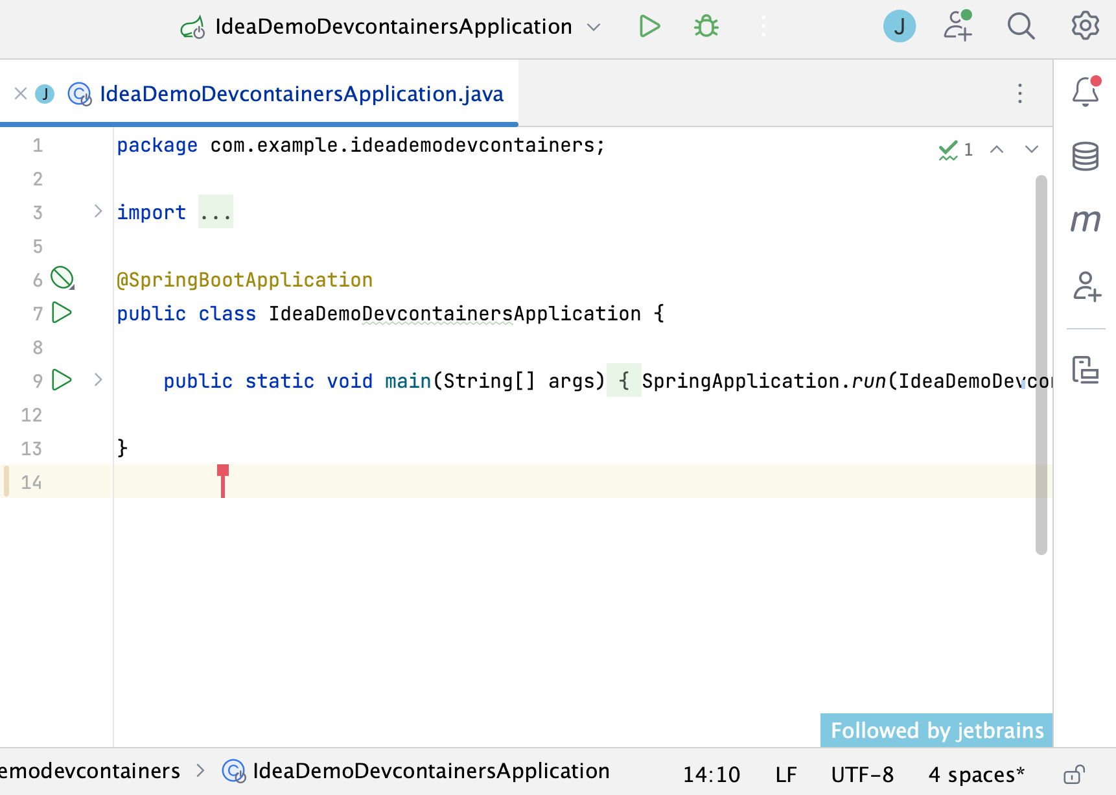Open the Maven tool window
1116x795 pixels.
coord(1086,220)
